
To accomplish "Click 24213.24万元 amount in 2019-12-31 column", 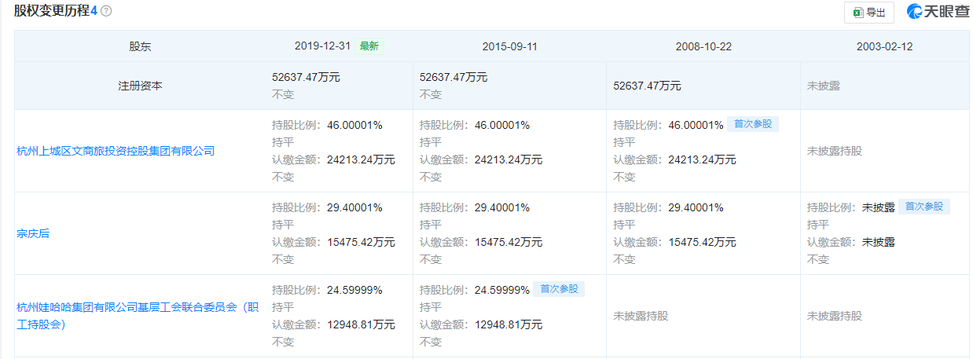I will [x=362, y=160].
